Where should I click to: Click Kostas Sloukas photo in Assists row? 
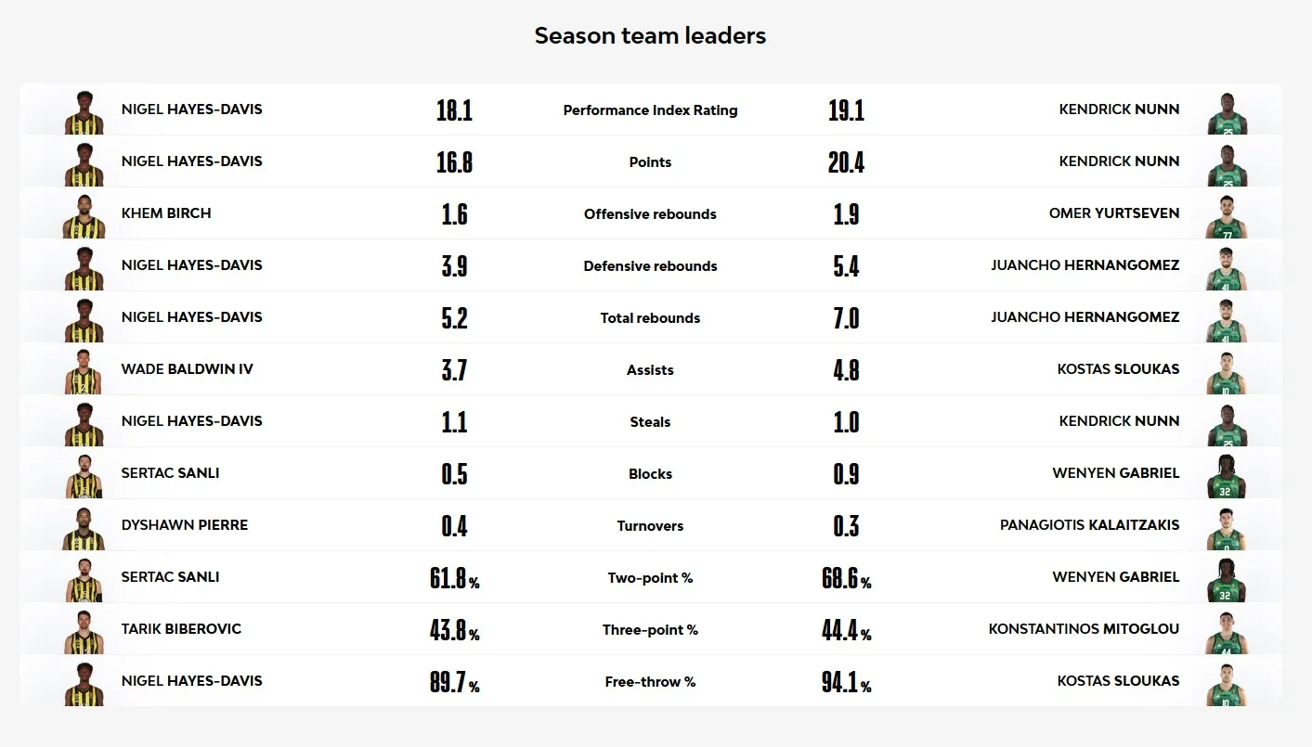click(1227, 371)
